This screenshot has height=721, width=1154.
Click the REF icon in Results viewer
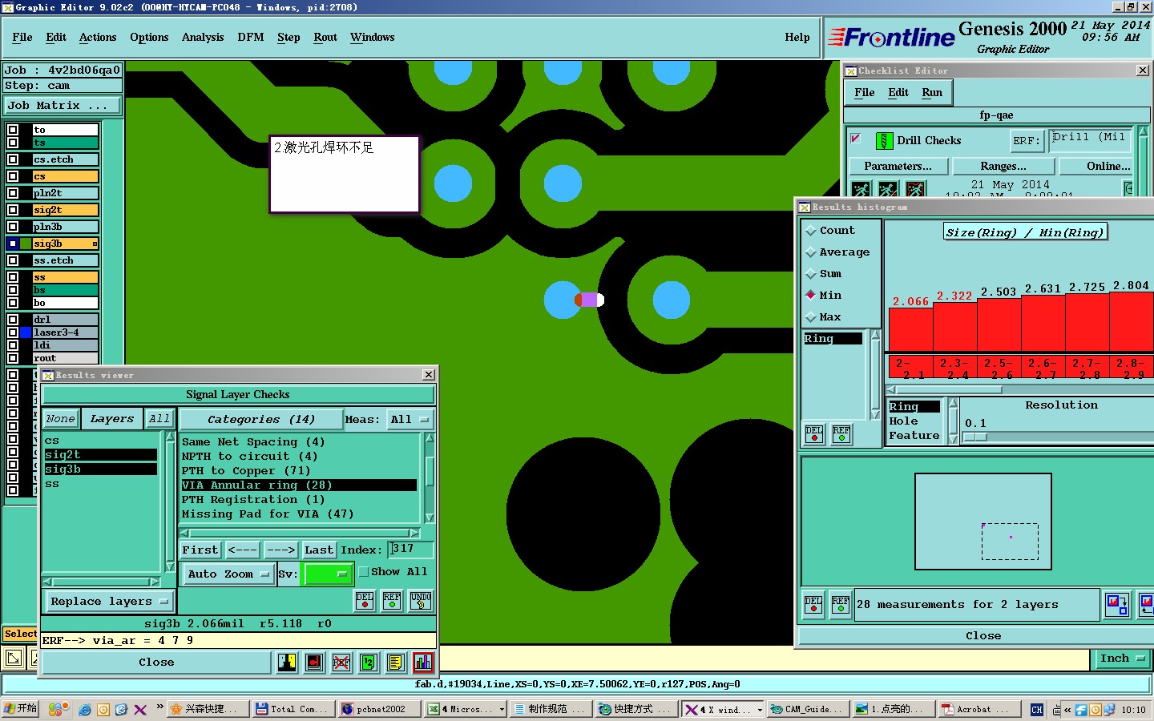(x=392, y=601)
